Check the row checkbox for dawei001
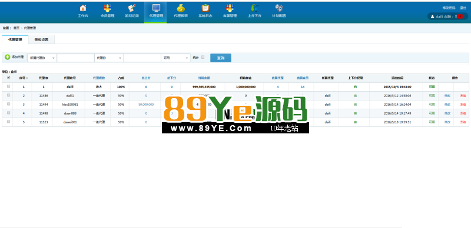 8,122
